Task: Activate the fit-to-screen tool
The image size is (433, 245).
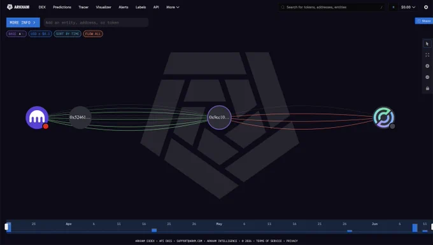Action: pos(427,55)
